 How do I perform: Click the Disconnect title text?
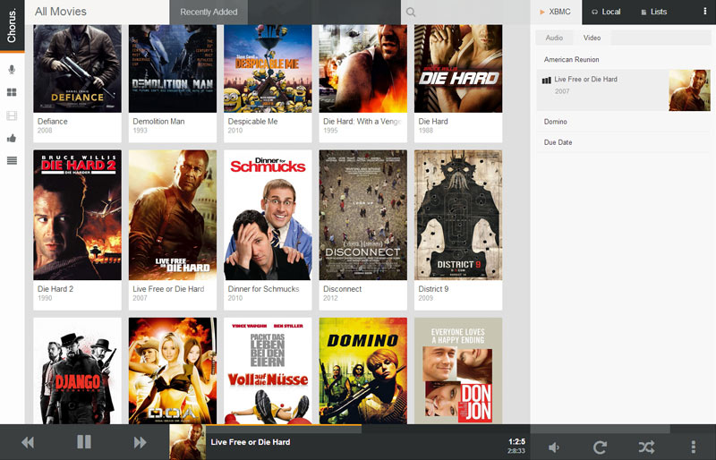[343, 289]
